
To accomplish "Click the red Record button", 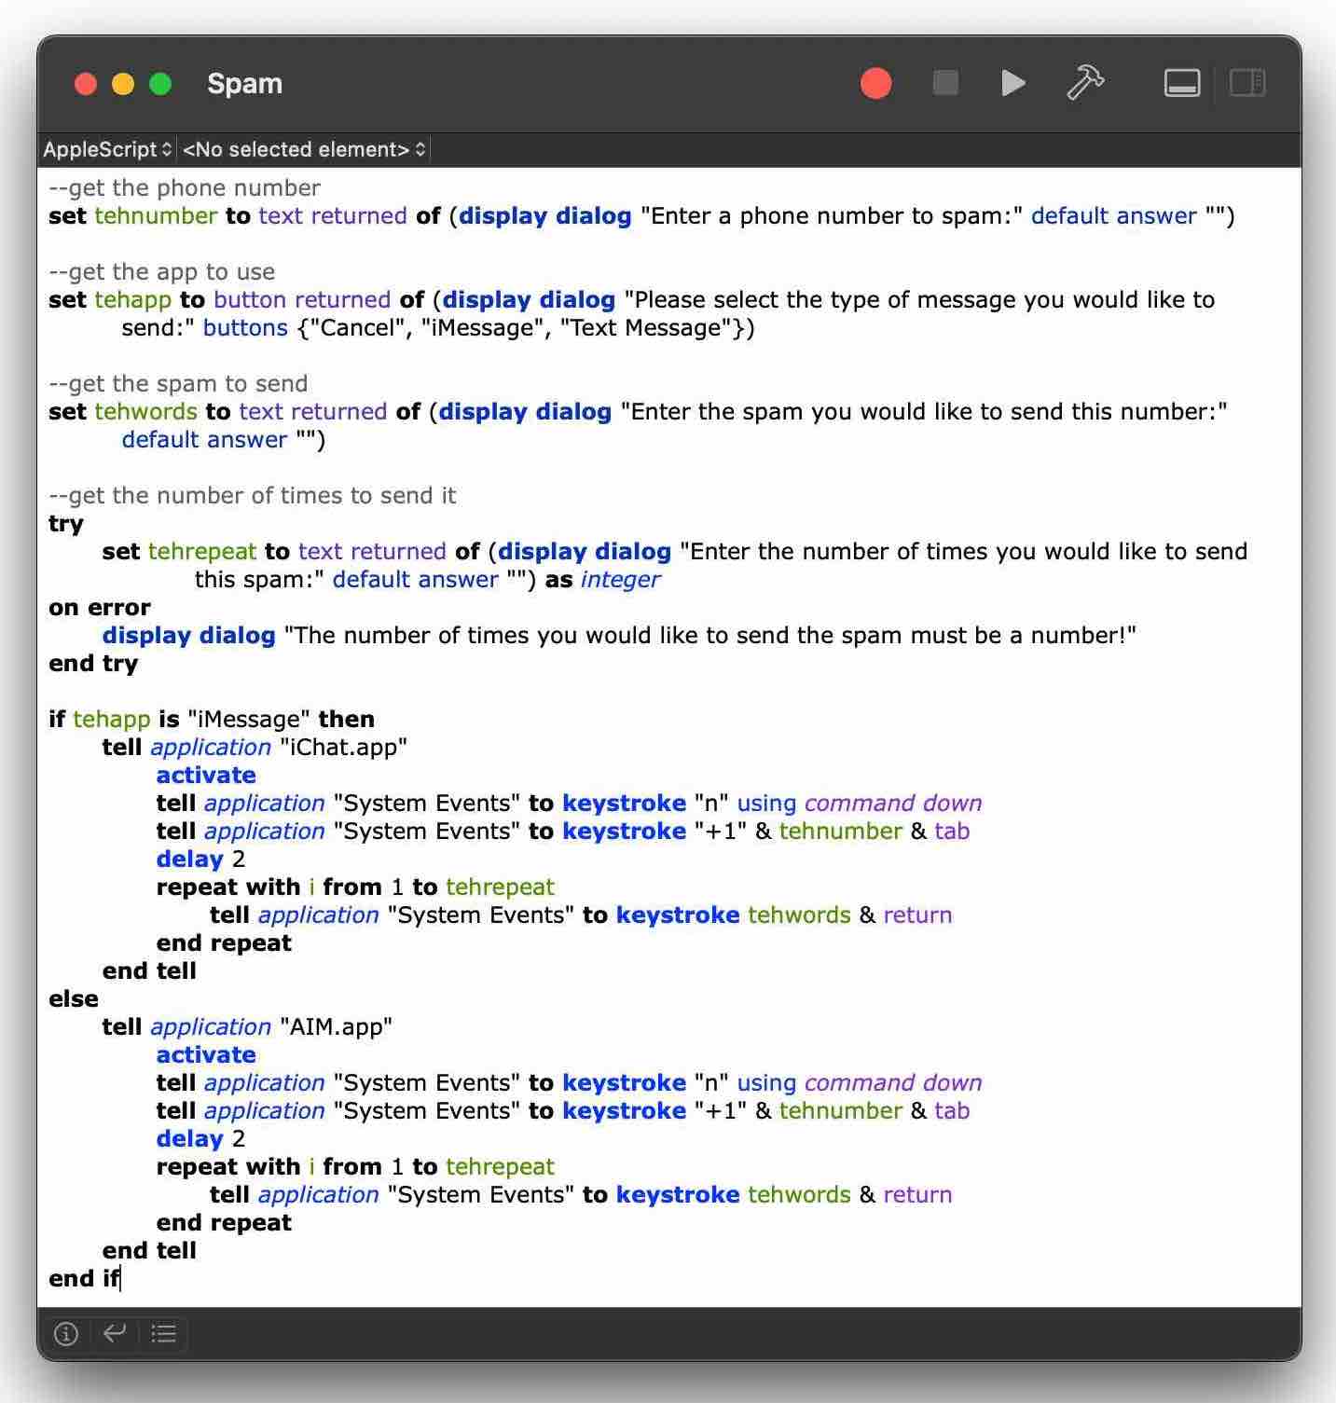I will click(x=875, y=83).
